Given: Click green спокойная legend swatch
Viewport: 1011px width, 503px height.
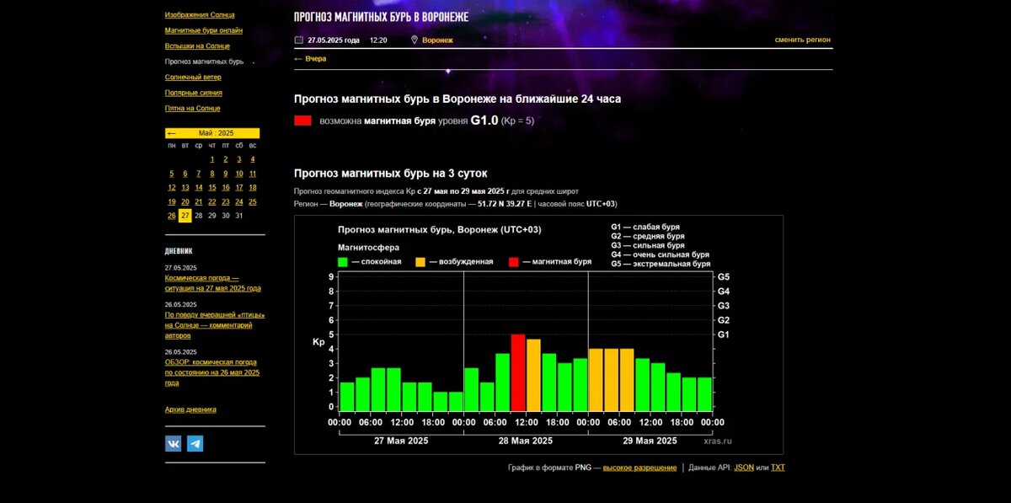Looking at the screenshot, I should point(343,261).
